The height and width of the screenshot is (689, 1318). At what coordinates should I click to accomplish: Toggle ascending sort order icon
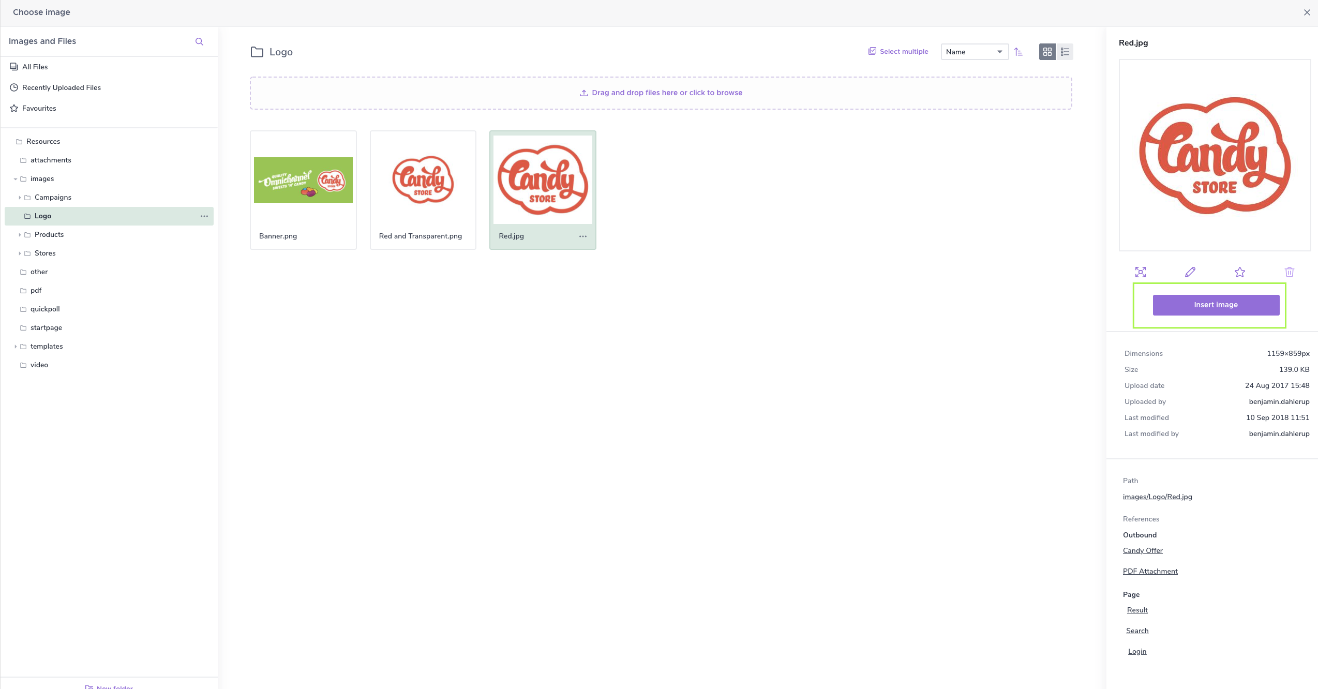click(x=1019, y=52)
